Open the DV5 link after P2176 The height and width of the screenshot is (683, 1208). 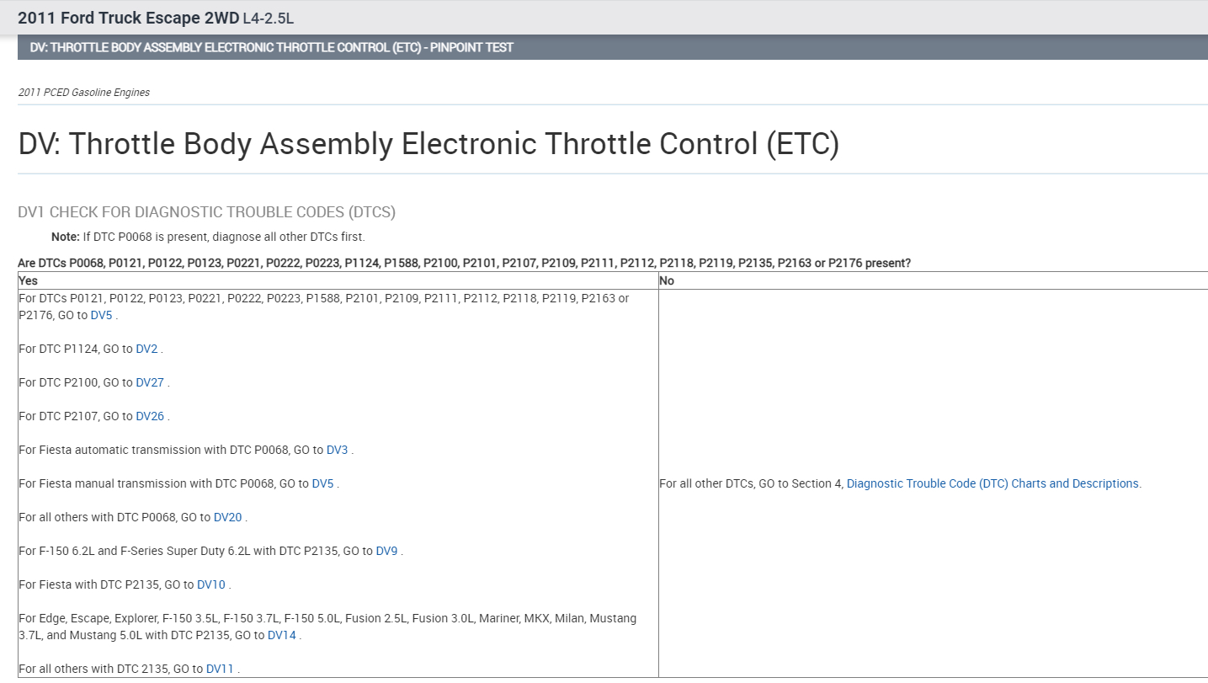click(x=101, y=315)
